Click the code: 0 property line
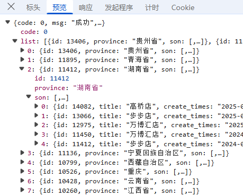The width and height of the screenshot is (243, 196). tap(34, 32)
